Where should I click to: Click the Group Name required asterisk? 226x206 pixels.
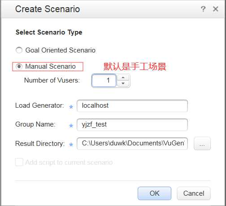click(x=71, y=126)
